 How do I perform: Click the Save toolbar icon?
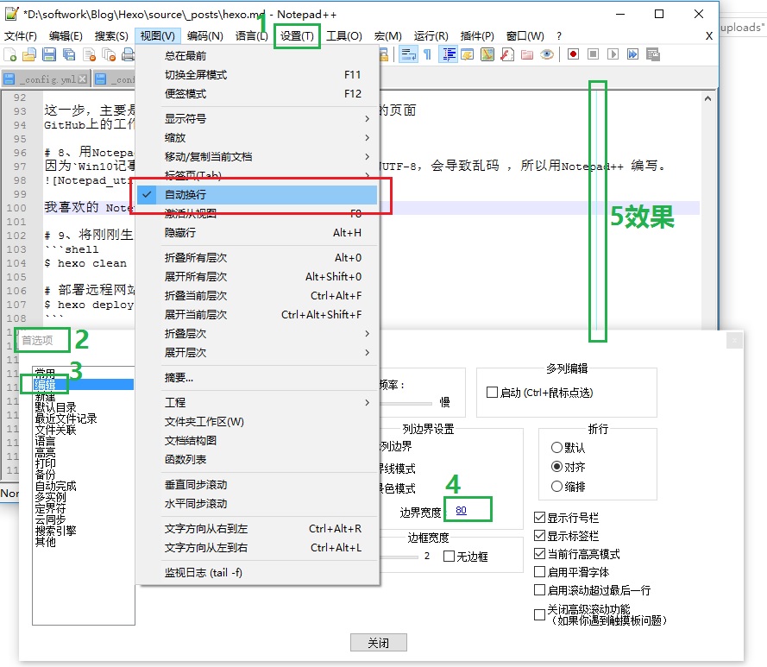(49, 54)
